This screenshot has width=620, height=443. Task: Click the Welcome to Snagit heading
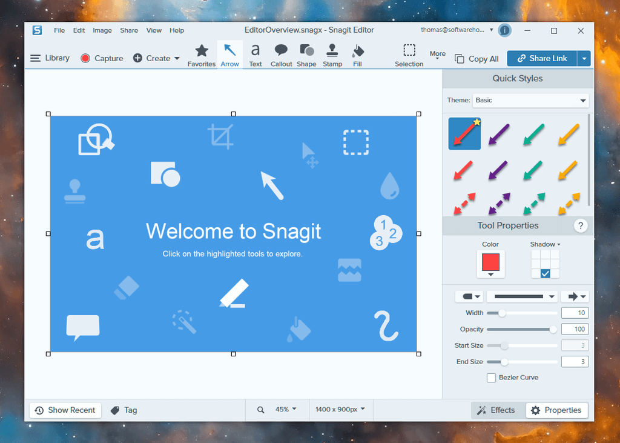233,231
